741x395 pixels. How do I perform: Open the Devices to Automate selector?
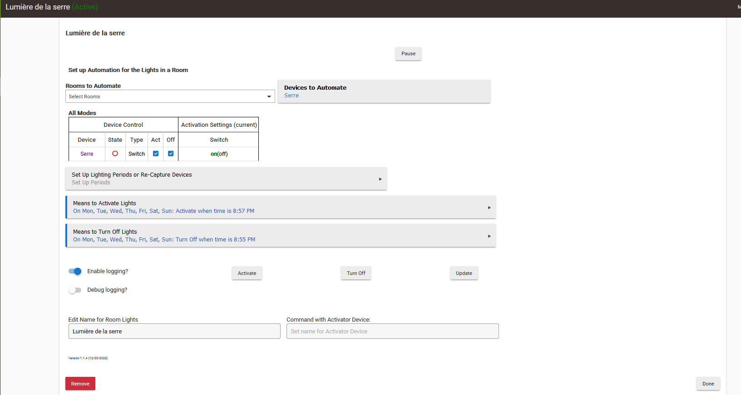(x=384, y=92)
